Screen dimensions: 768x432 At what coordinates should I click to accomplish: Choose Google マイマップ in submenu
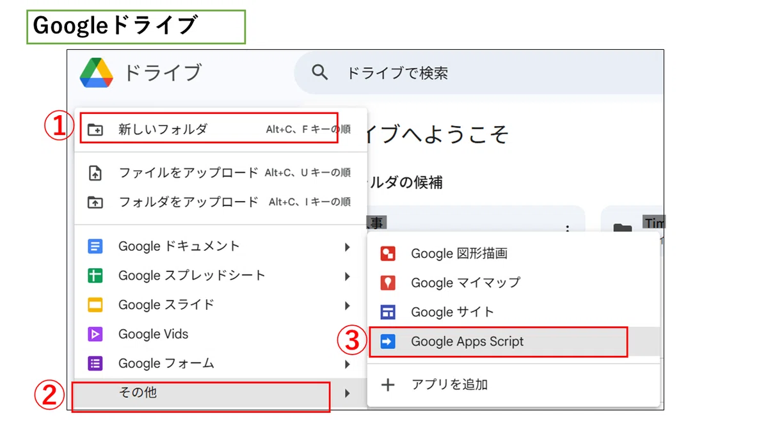(514, 283)
